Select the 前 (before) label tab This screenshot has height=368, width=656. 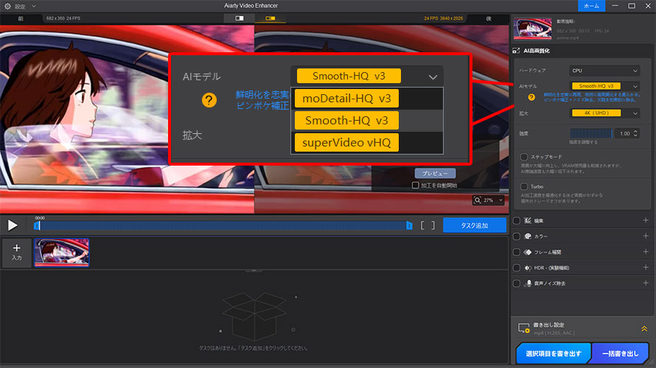[21, 18]
